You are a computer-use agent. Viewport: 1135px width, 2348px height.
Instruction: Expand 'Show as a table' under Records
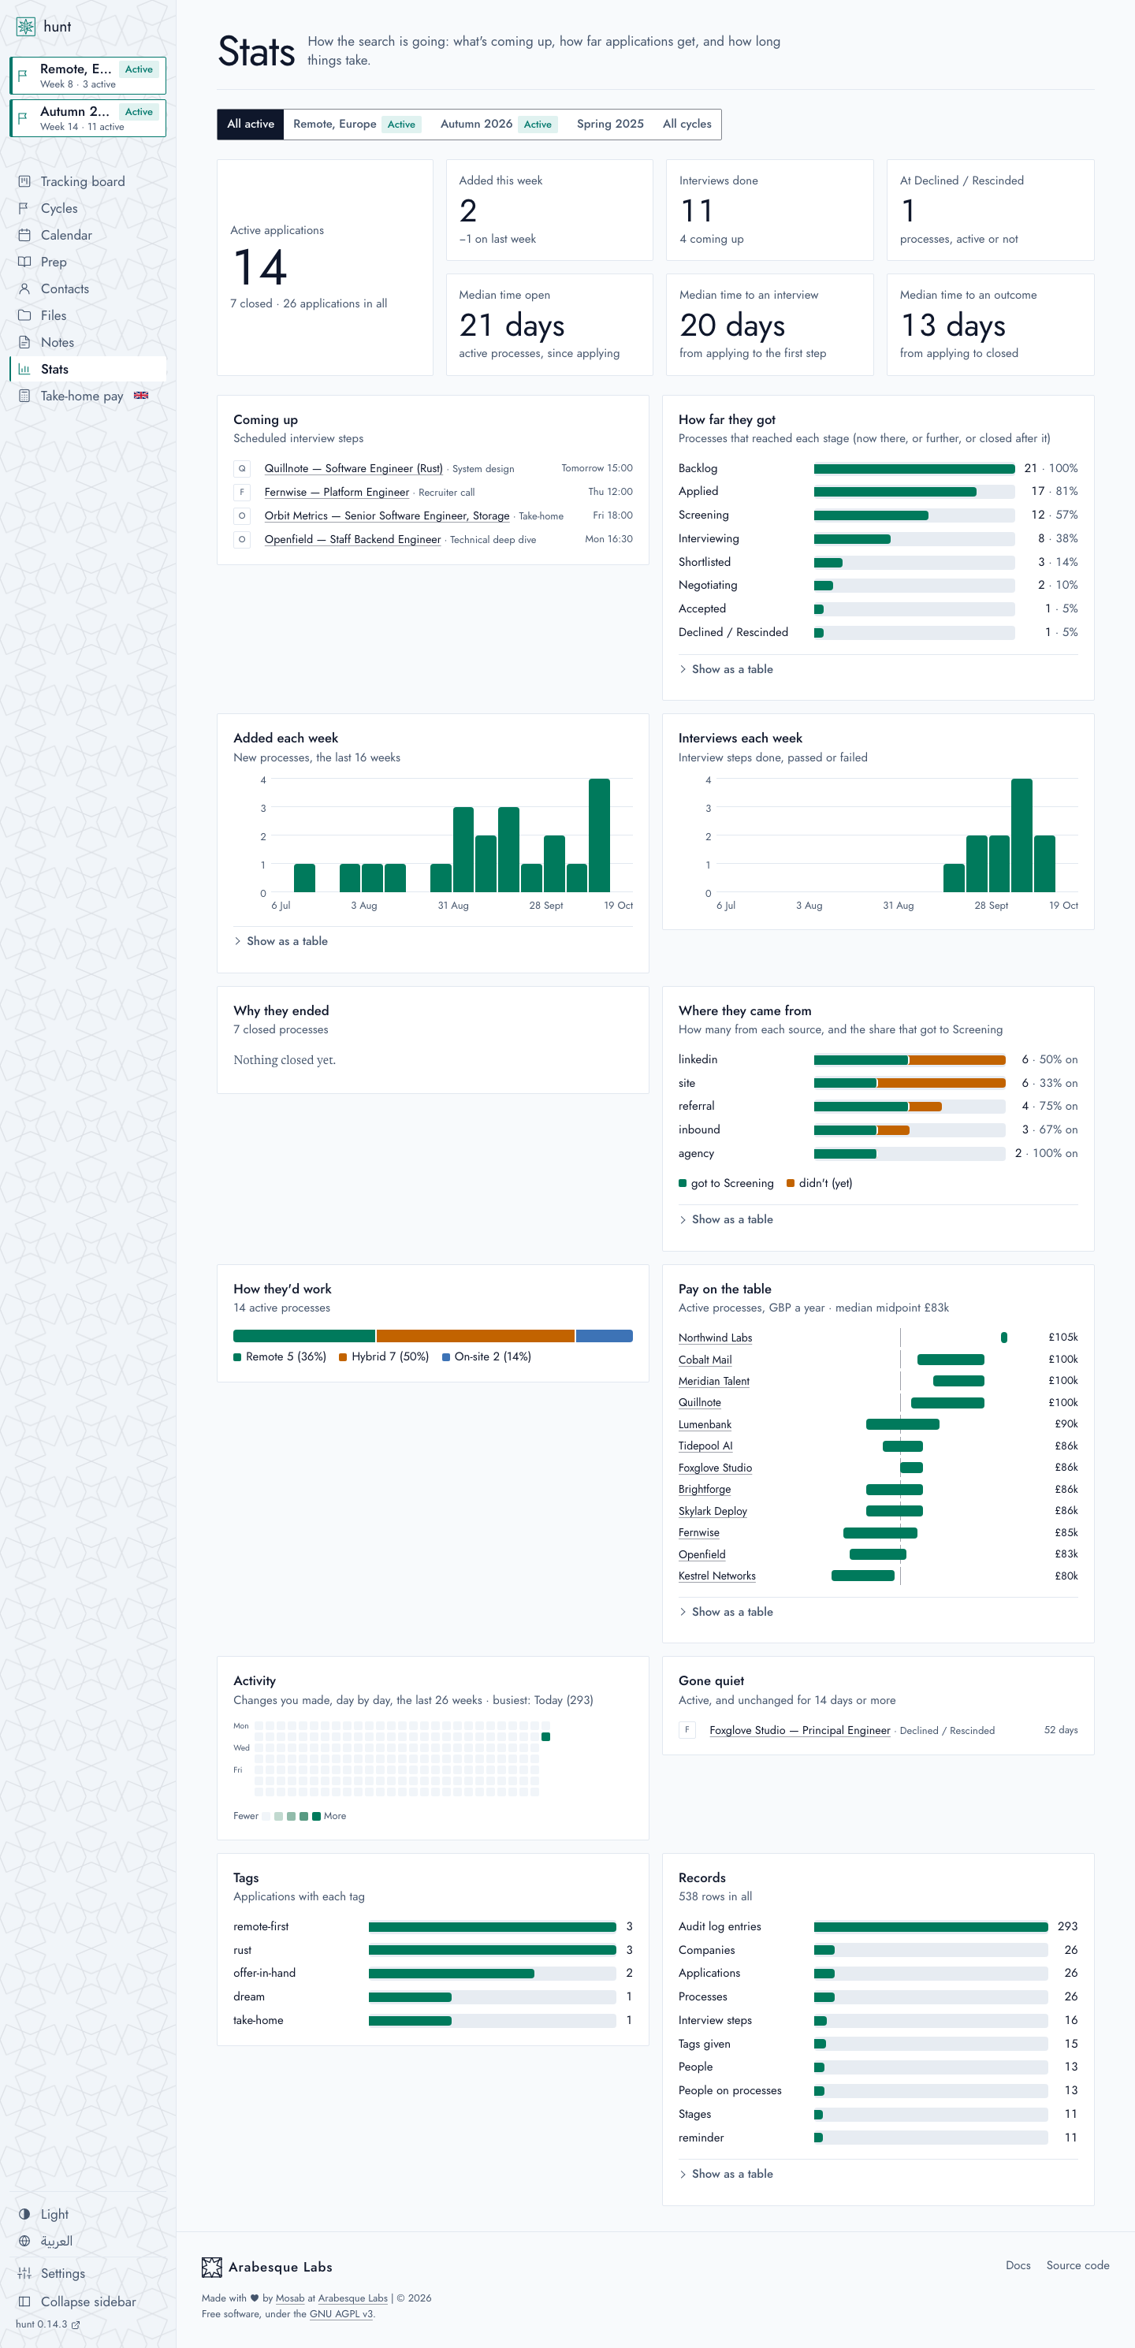727,2174
